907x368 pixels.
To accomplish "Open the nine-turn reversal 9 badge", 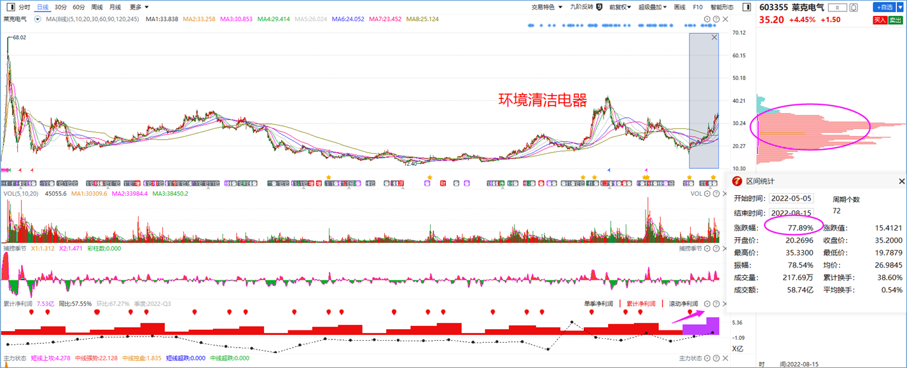I will 599,7.
